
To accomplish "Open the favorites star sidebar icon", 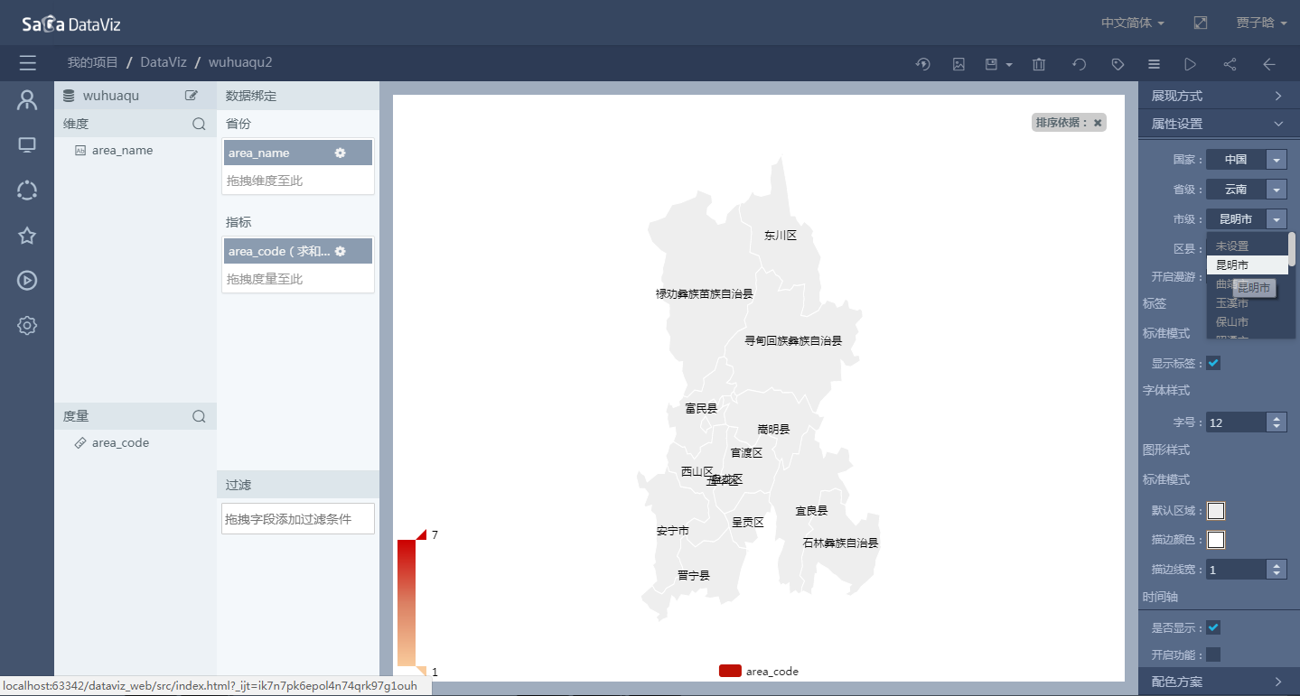I will (x=27, y=236).
